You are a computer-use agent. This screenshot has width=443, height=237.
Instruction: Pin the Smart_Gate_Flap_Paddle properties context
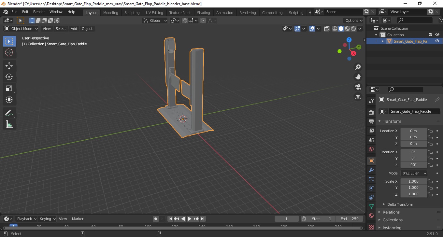pos(437,100)
